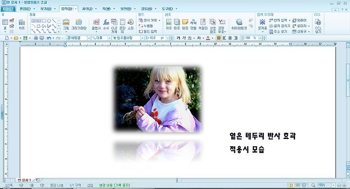Expand the 양식 개체 dropdown arrow
Screen dimensions: 350x189
click(x=159, y=20)
